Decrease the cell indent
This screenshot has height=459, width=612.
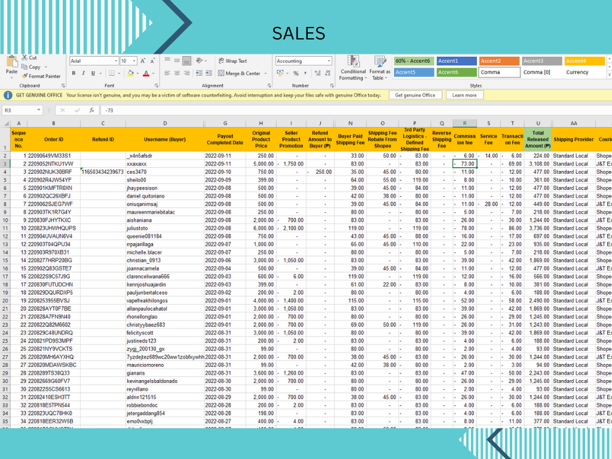click(x=199, y=73)
